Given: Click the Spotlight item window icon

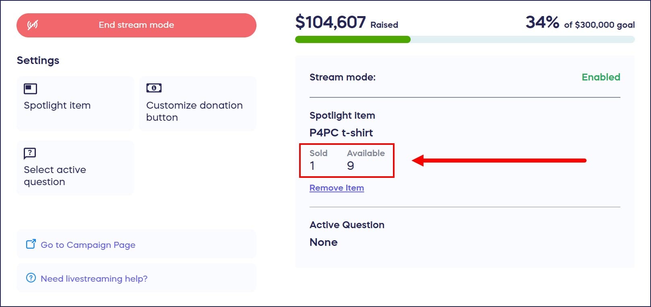Looking at the screenshot, I should point(30,89).
